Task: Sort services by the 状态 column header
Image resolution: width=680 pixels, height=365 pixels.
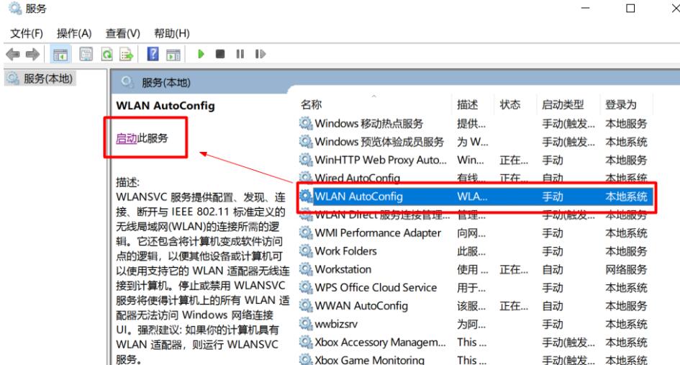Action: [x=509, y=105]
